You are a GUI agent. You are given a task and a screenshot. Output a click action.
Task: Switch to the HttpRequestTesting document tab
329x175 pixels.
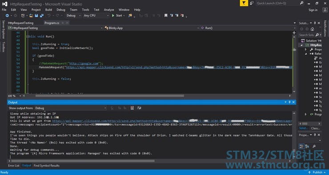click(x=20, y=23)
